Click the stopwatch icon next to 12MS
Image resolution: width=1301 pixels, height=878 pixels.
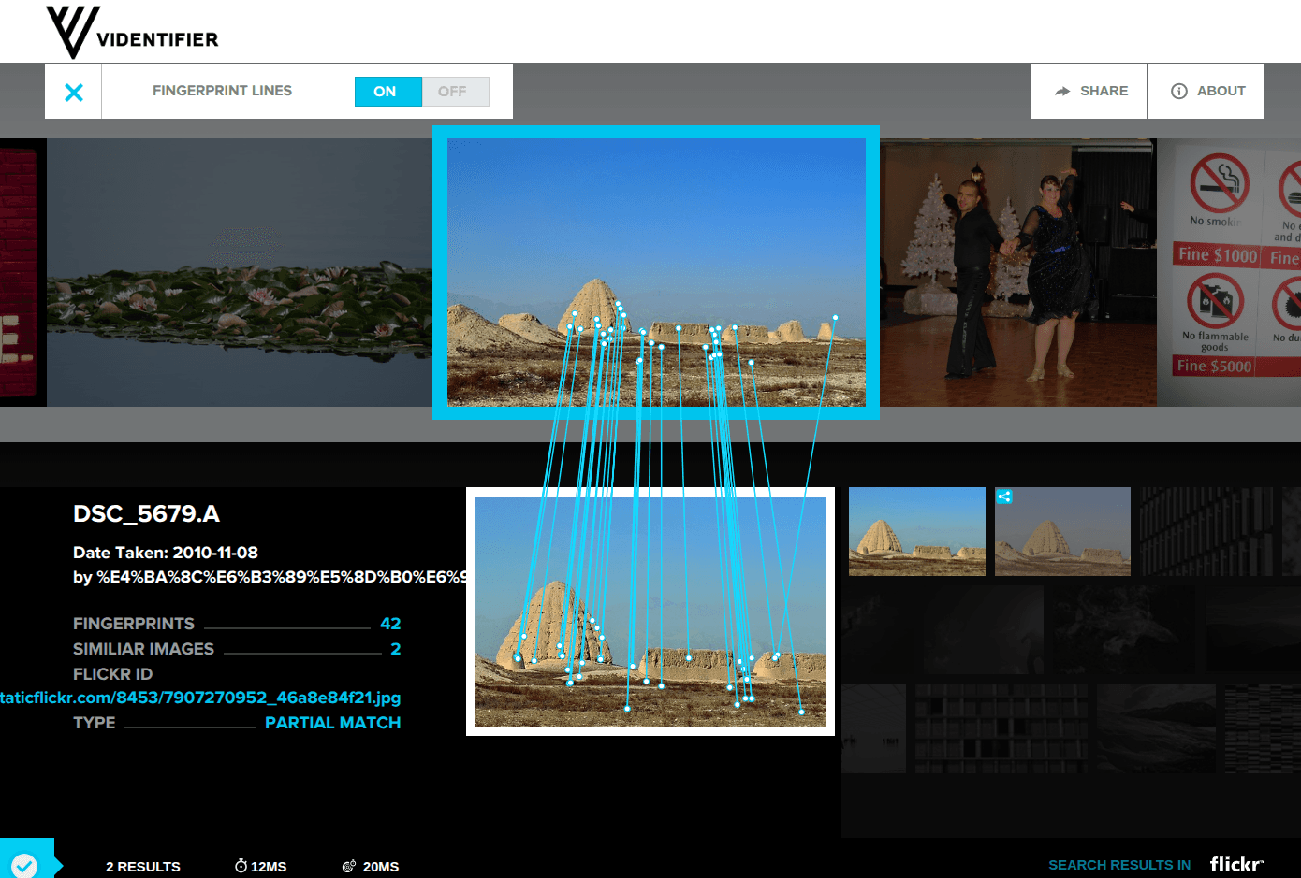241,866
